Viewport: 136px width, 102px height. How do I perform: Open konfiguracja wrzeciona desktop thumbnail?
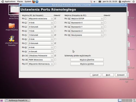tap(14, 12)
